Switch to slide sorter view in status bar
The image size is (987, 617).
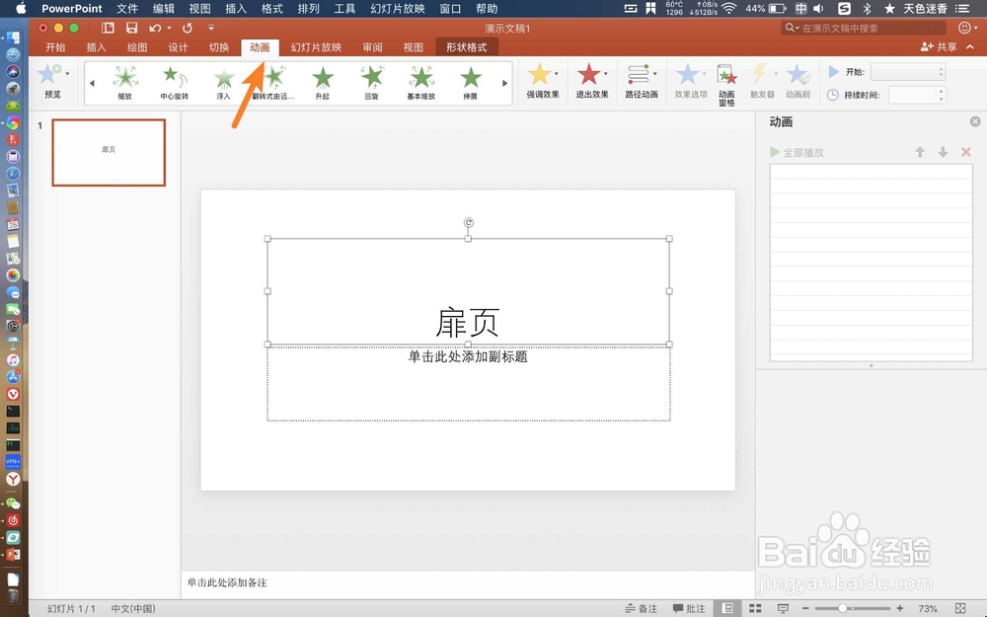755,609
